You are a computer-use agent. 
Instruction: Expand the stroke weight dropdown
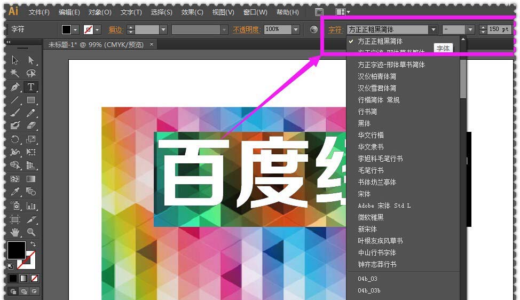point(163,29)
